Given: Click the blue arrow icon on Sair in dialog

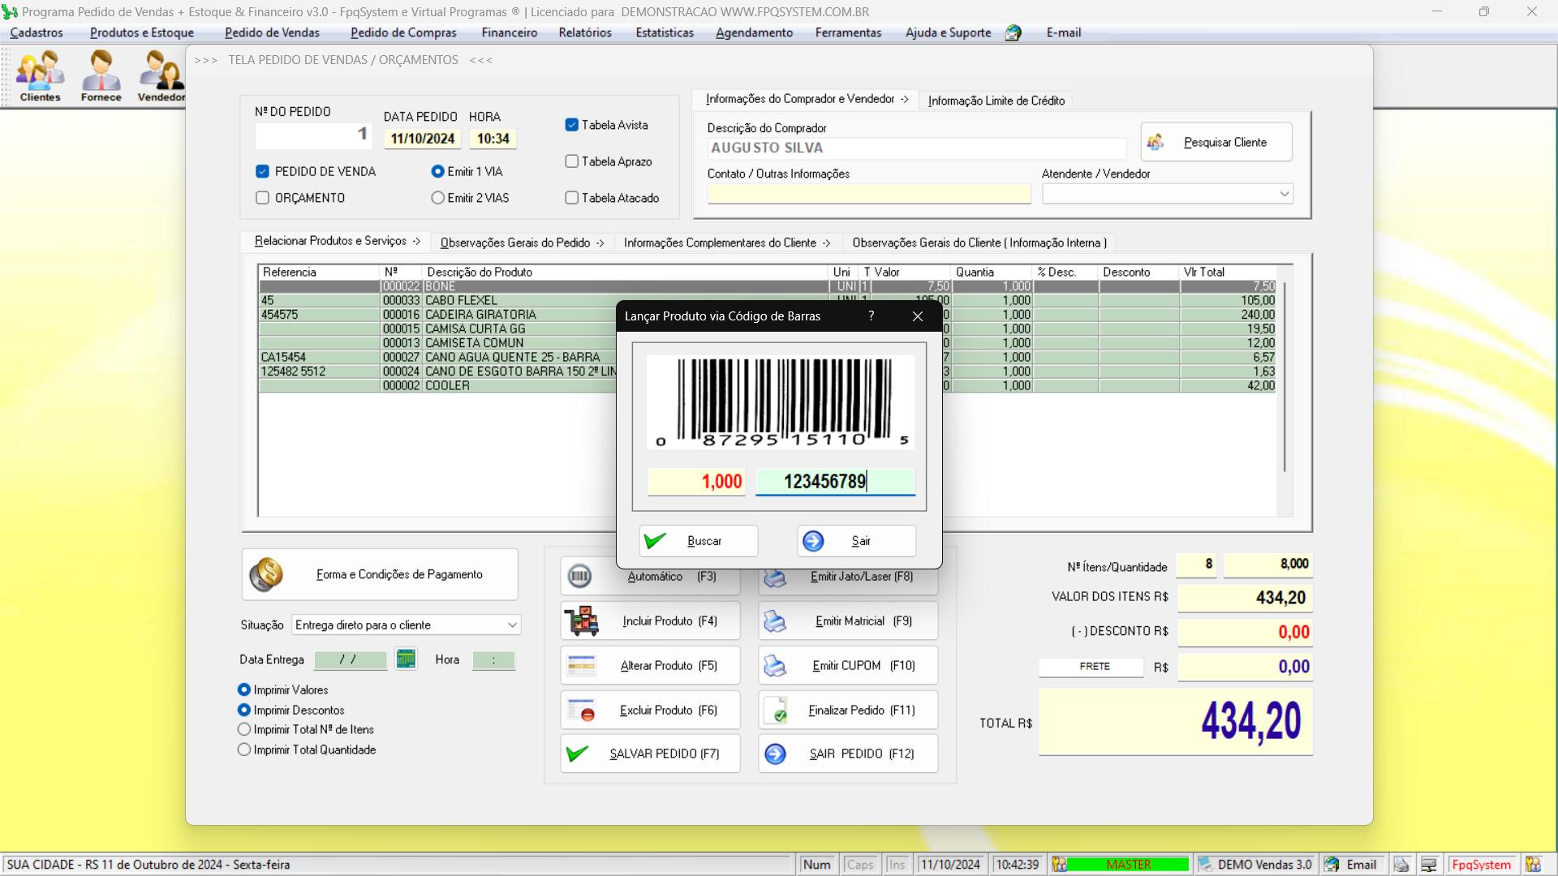Looking at the screenshot, I should (x=813, y=541).
